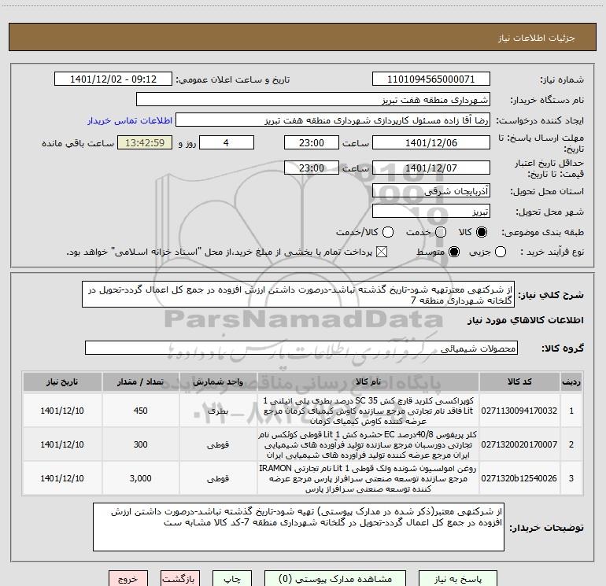Click the بازگشت back button
The image size is (606, 586).
(179, 579)
